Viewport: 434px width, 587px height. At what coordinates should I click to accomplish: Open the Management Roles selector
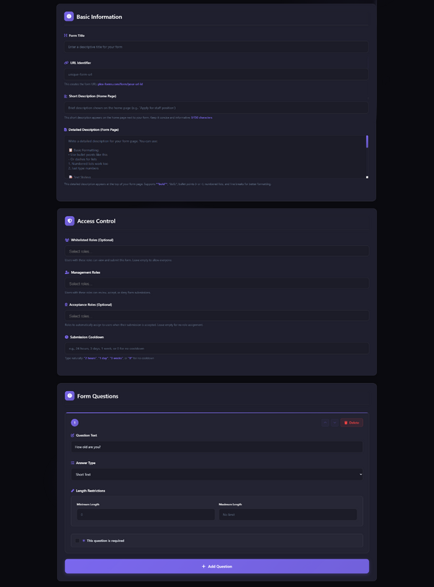pyautogui.click(x=217, y=283)
